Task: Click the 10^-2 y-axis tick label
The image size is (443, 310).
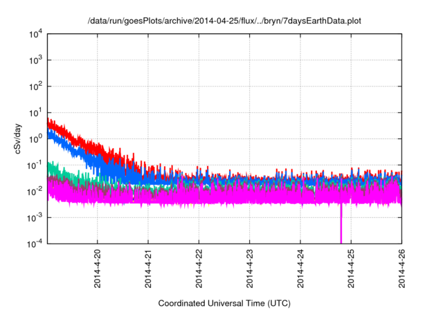Action: [x=35, y=192]
